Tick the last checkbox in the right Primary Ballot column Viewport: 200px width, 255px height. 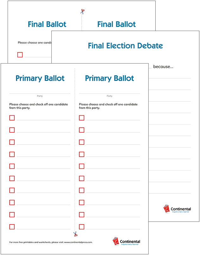coord(81,227)
